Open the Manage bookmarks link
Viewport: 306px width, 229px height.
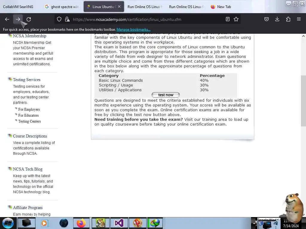click(134, 30)
